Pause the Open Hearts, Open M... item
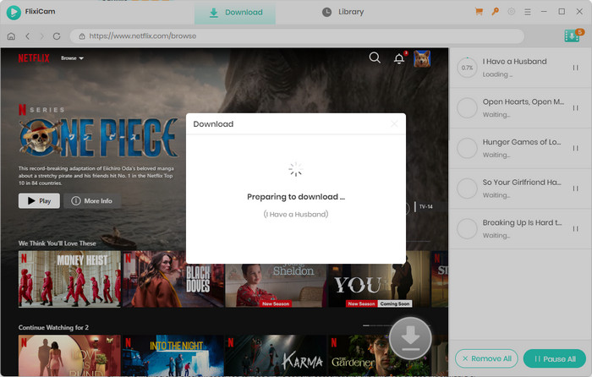 [575, 108]
